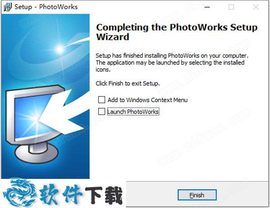Click the bright star flare in blue banner
This screenshot has width=270, height=208.
pos(60,49)
